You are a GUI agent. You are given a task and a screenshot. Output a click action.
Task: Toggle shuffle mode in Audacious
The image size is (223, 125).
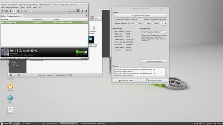pos(82,11)
